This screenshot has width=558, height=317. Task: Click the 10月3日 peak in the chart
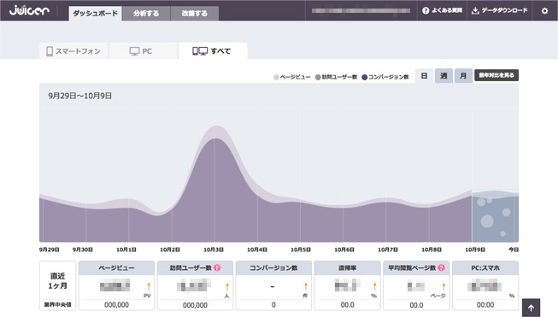215,132
